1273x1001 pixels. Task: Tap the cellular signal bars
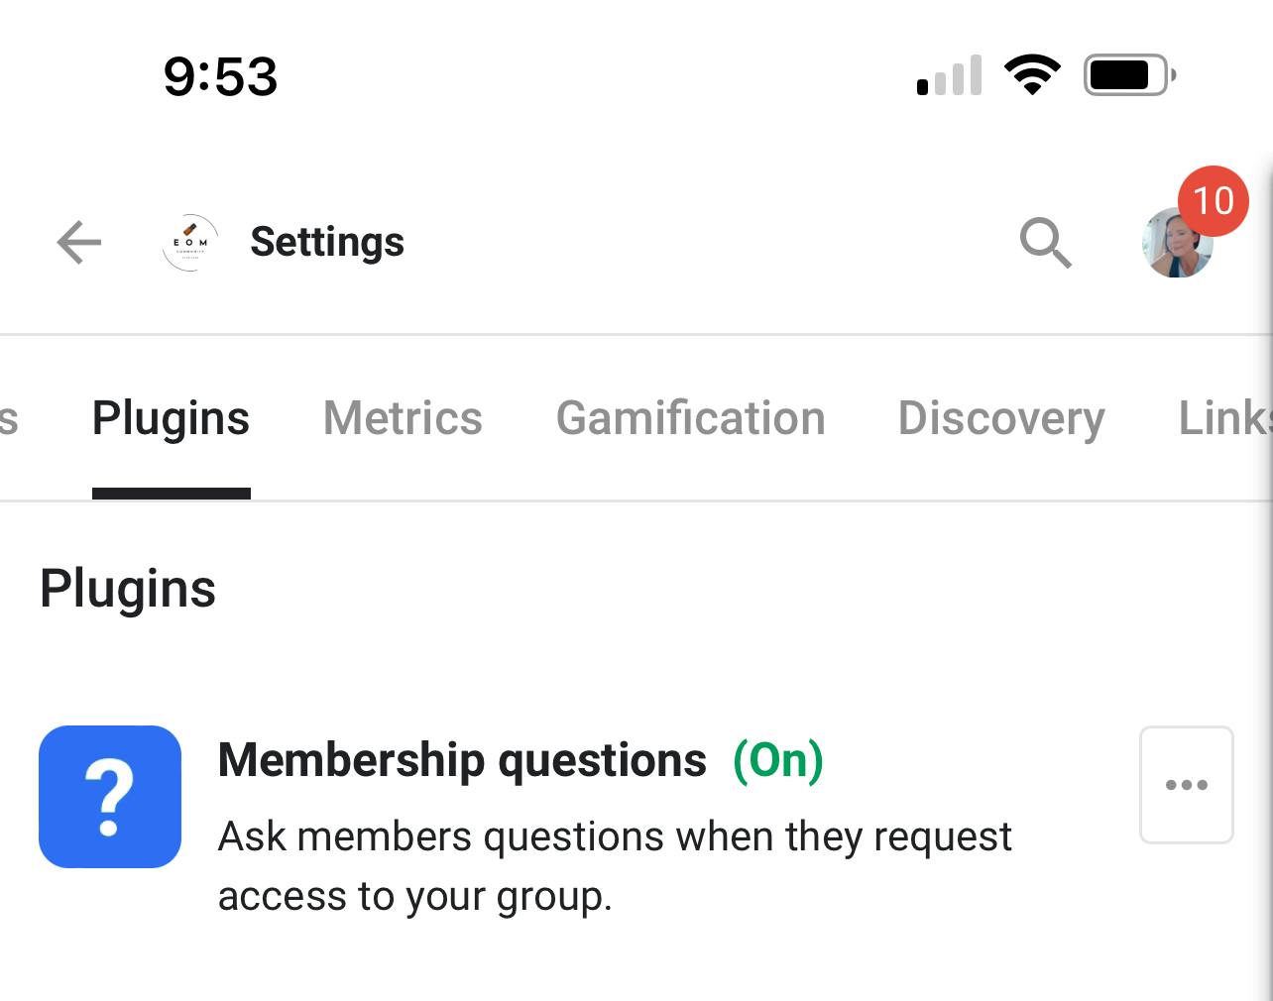click(x=950, y=75)
